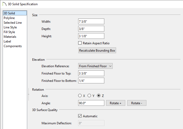Click the Width input field

click(91, 21)
